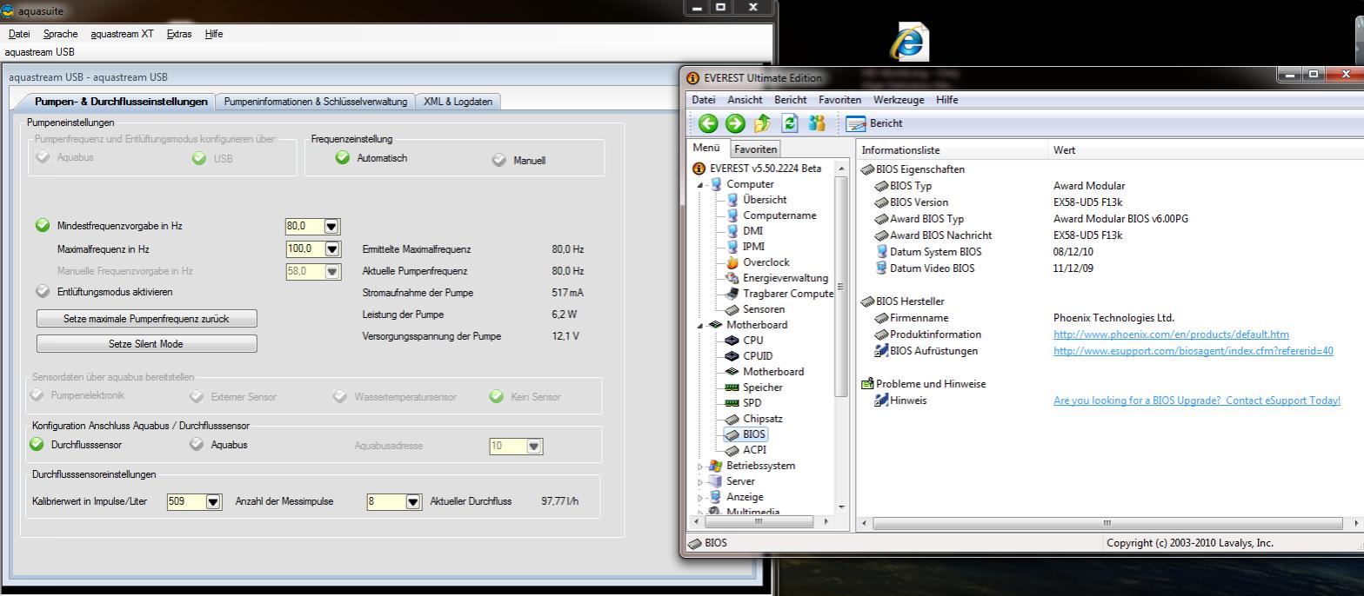Switch to Pumpeninformationen & Schlüsselverwaltung tab
The width and height of the screenshot is (1364, 596).
(315, 102)
